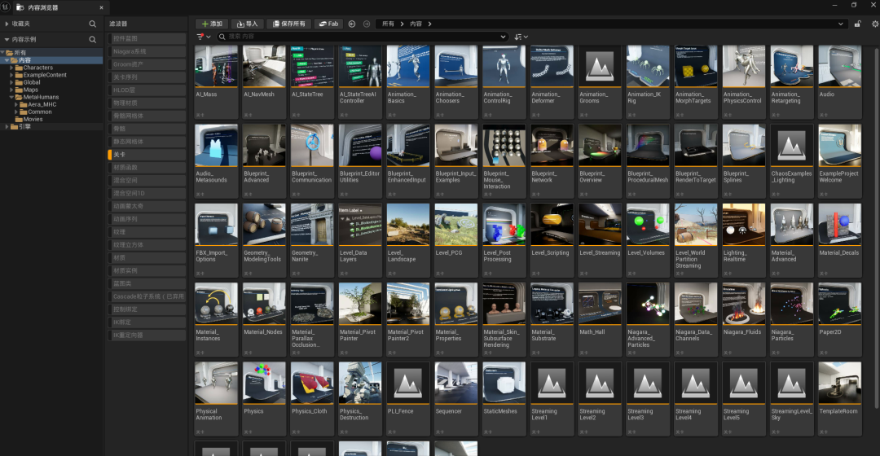This screenshot has height=456, width=880.
Task: Expand the 收藏夹 favorites section
Action: point(7,24)
